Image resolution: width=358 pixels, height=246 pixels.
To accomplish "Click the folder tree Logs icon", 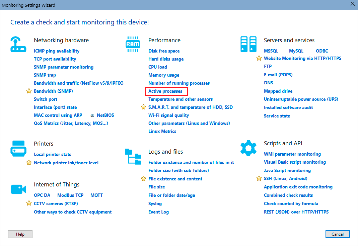I will coord(133,157).
